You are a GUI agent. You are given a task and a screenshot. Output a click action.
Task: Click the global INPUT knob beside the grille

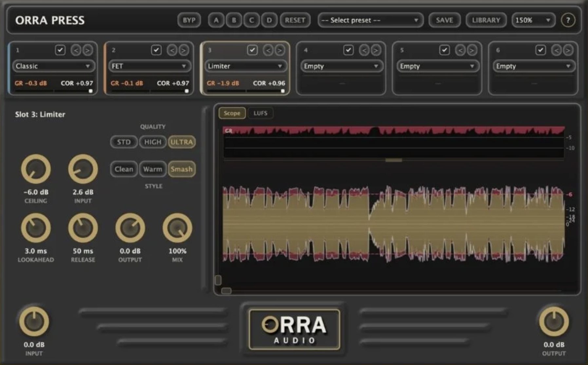click(34, 322)
